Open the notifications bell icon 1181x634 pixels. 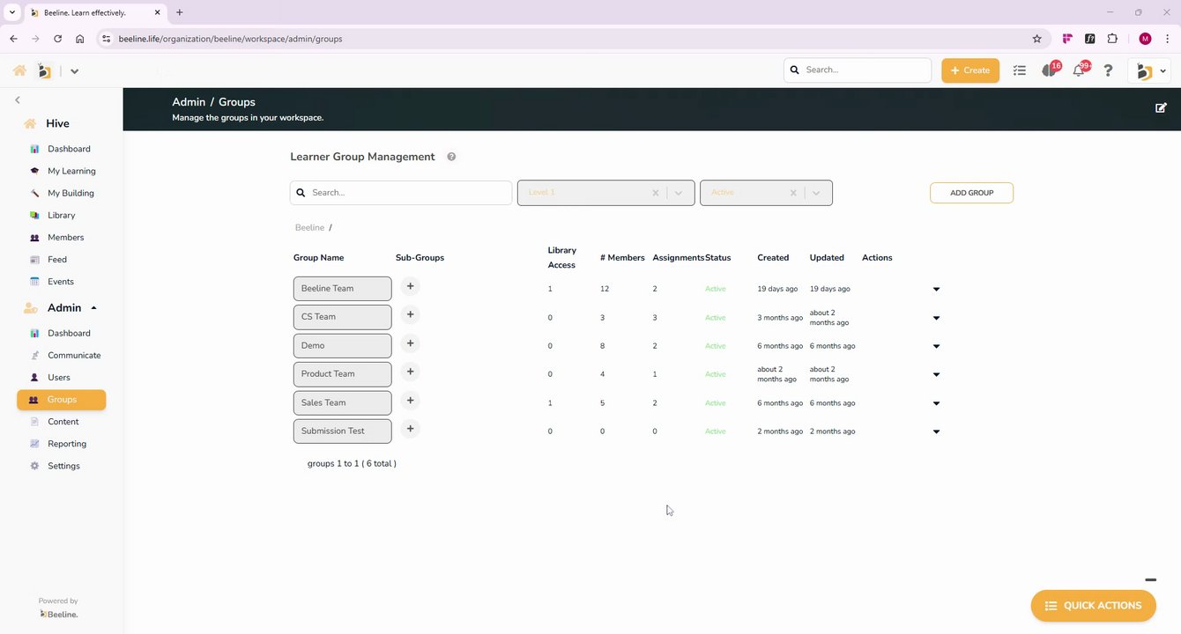click(x=1080, y=70)
